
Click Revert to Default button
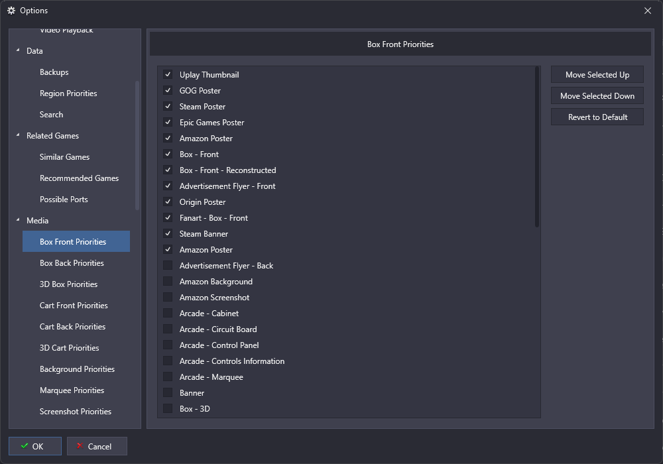597,117
